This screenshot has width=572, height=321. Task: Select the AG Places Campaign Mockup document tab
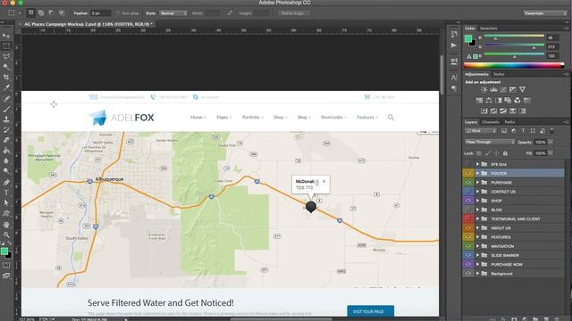pos(88,24)
